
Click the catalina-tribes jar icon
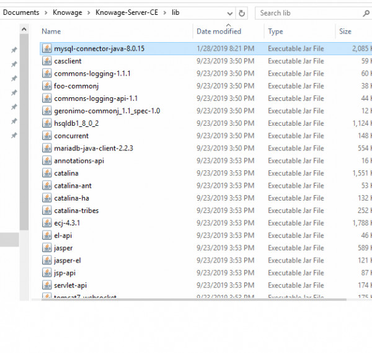47,211
